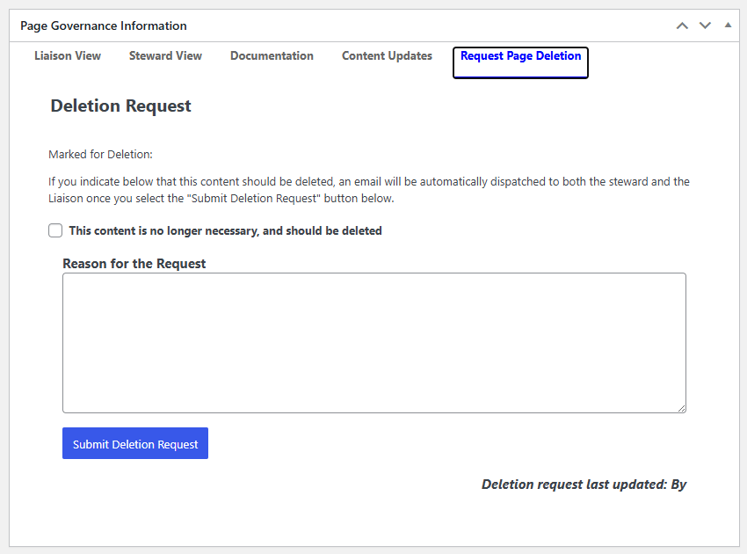Click the Submit Deletion Request button
The height and width of the screenshot is (554, 747).
click(x=135, y=443)
